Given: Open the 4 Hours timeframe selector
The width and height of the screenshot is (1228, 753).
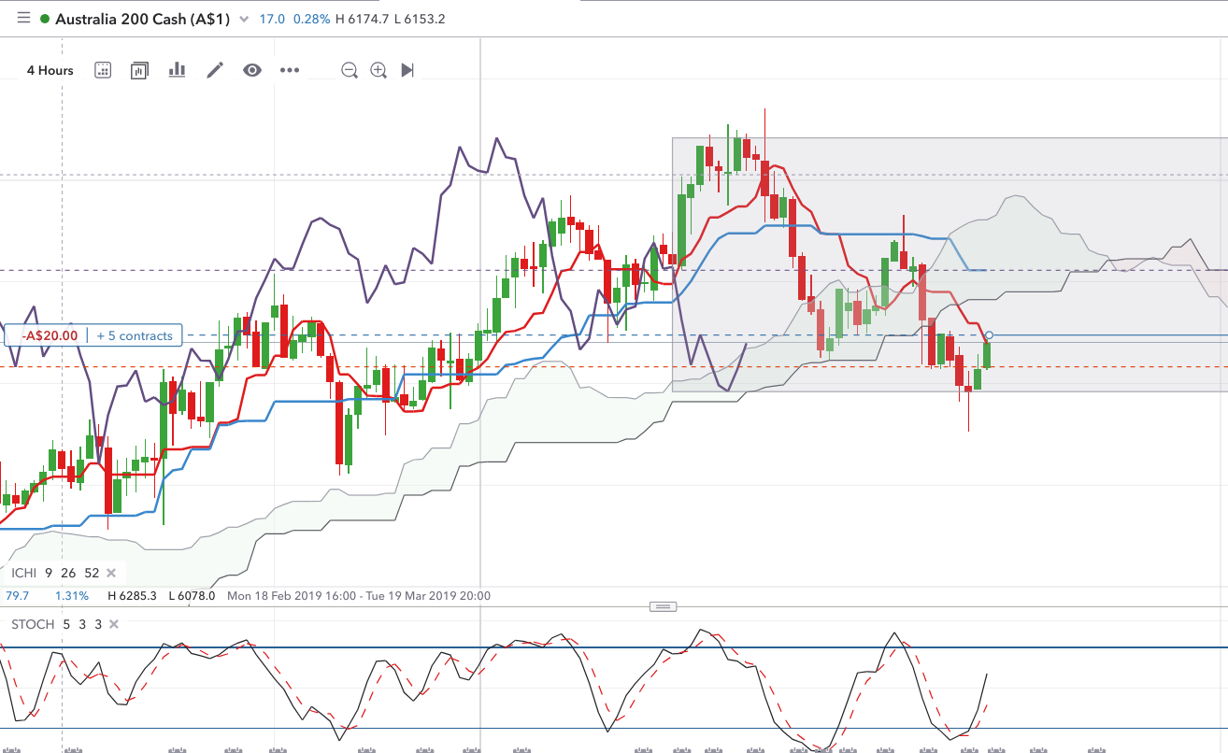Looking at the screenshot, I should (x=50, y=70).
